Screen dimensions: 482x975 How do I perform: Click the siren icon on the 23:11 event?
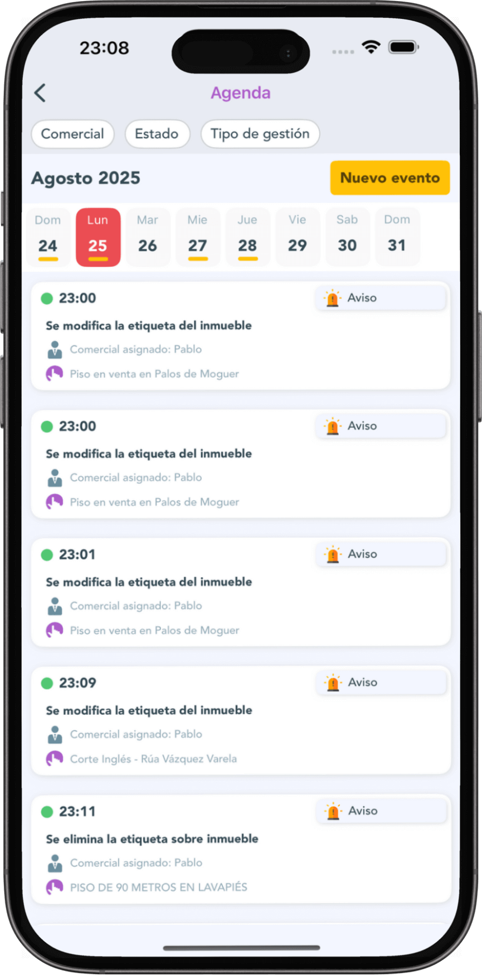click(333, 811)
